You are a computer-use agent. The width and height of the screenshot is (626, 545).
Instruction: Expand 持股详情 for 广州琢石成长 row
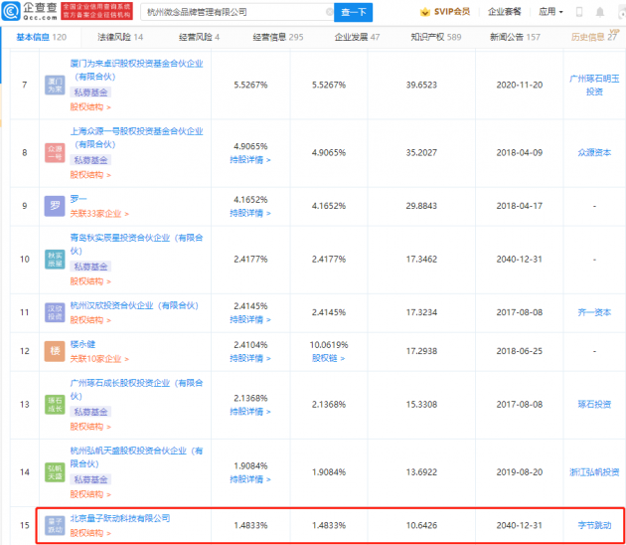click(250, 412)
